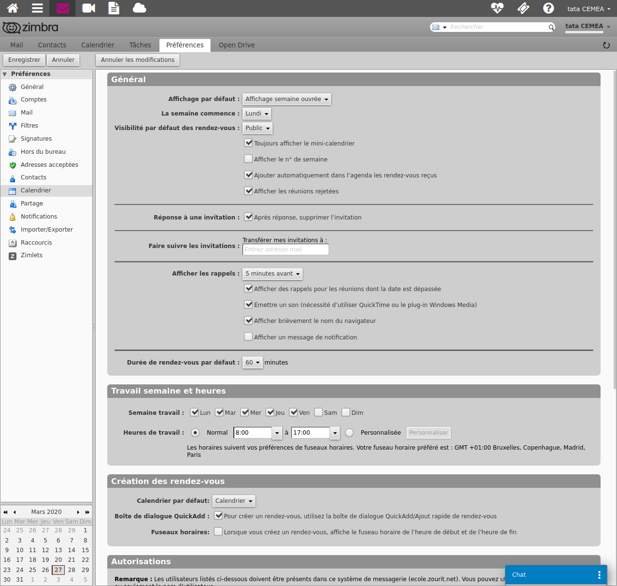Click the heartbeat monitor icon
This screenshot has height=586, width=617.
(497, 8)
